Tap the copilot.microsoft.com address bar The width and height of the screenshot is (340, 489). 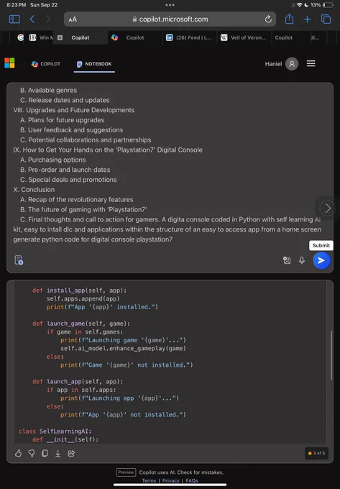[170, 19]
